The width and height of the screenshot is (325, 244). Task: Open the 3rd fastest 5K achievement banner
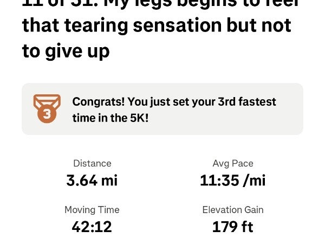[x=162, y=109]
